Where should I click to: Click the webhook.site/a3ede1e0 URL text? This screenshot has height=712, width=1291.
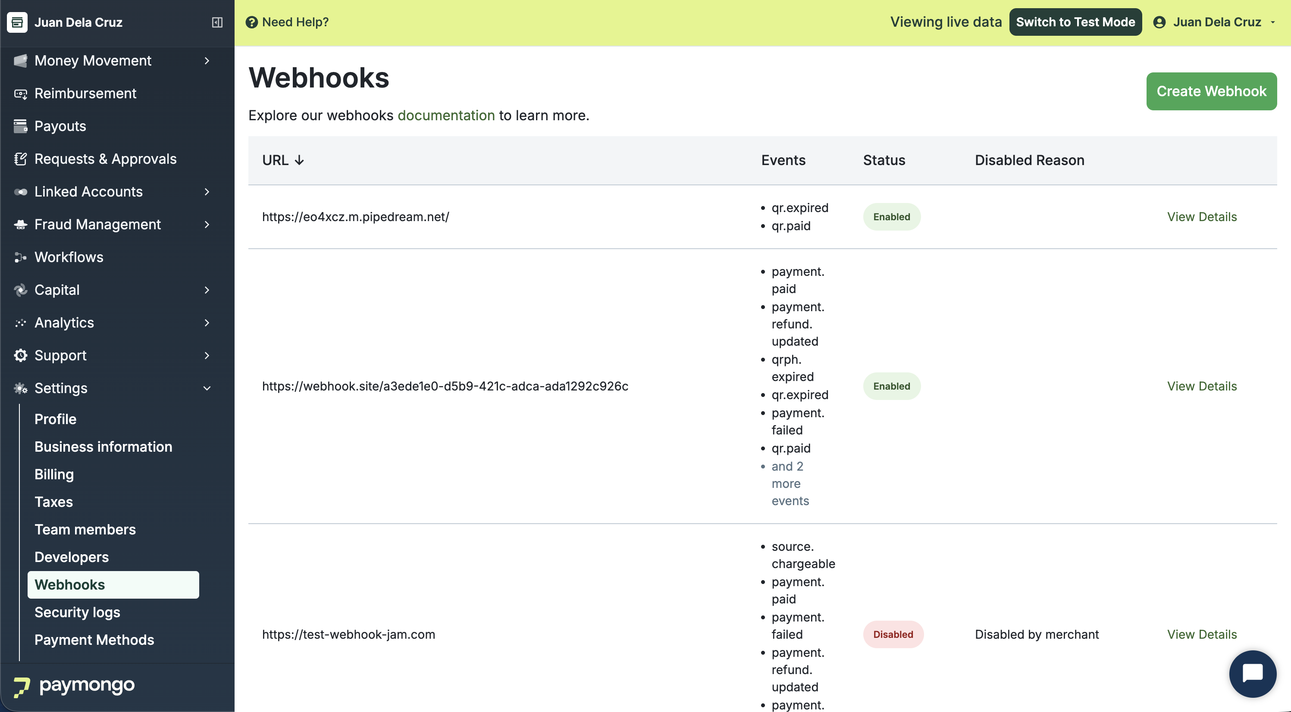[445, 386]
